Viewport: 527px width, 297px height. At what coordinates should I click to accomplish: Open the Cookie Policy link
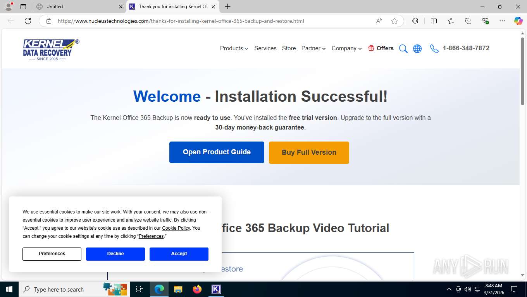(x=176, y=228)
